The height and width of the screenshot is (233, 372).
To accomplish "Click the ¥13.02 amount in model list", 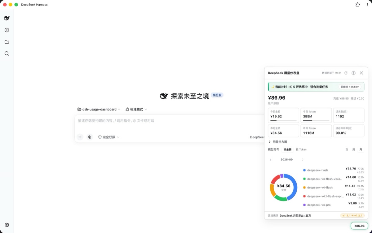I will point(351,195).
